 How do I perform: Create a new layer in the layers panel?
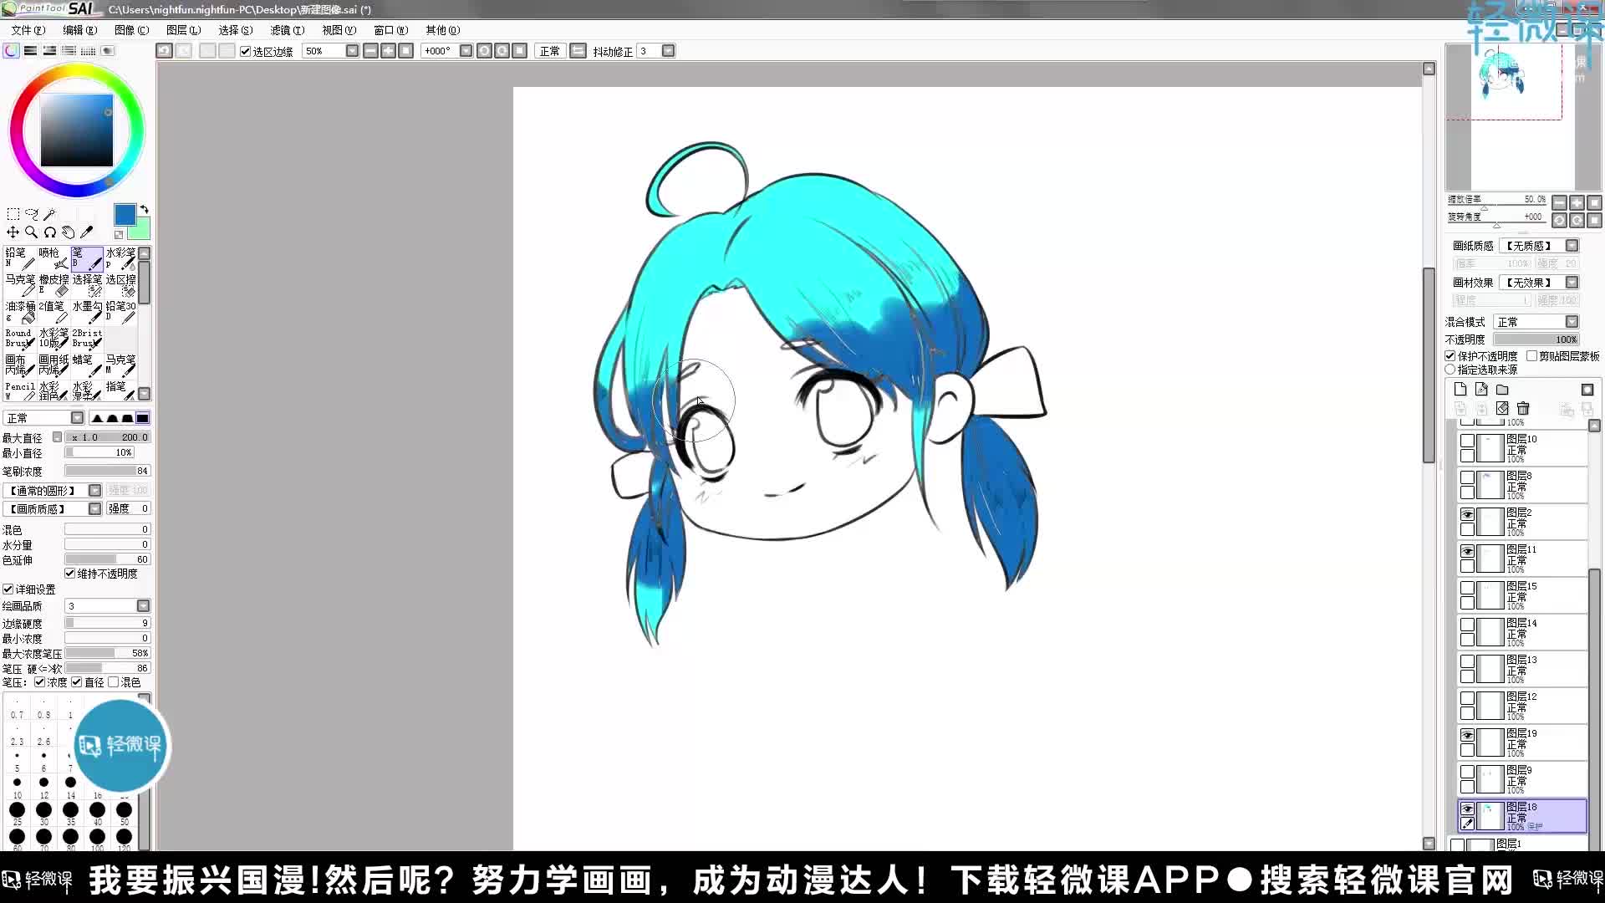click(1461, 390)
